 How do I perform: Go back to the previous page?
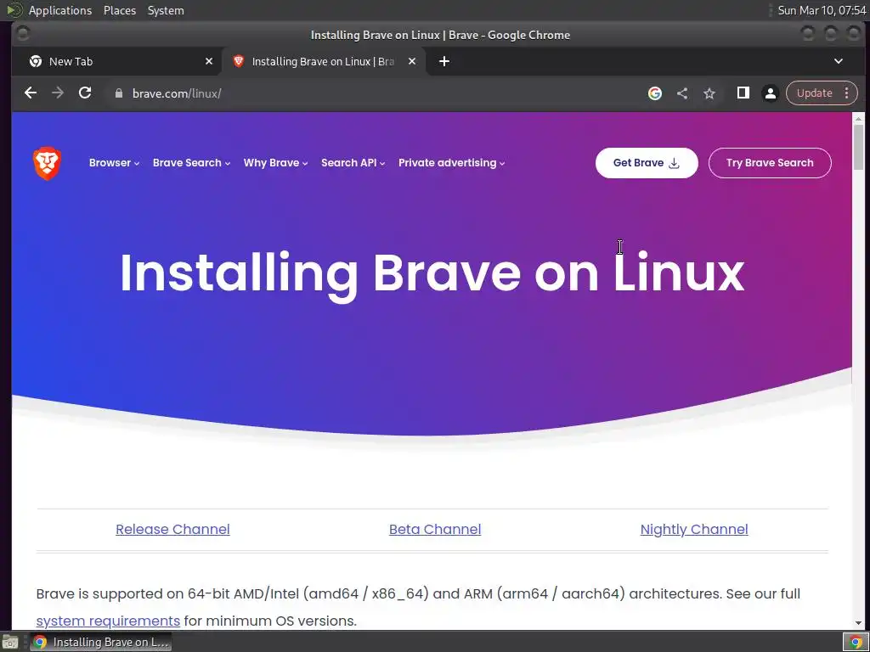click(31, 93)
